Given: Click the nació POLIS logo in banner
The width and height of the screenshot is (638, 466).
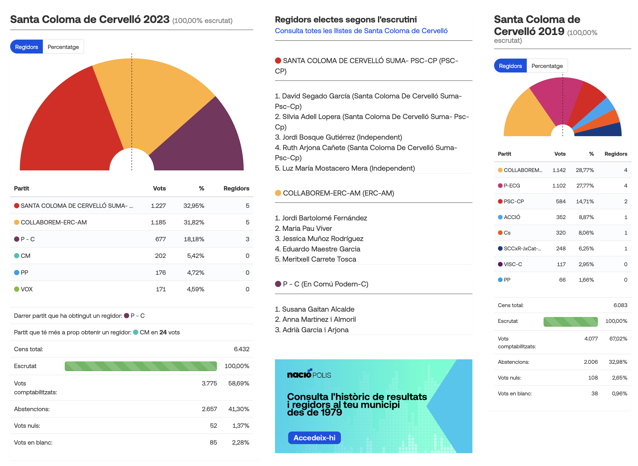Looking at the screenshot, I should click(x=309, y=374).
